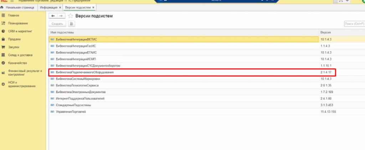Focus the Поиск (Ctrl+F) search field
Image resolution: width=365 pixels, height=150 pixels.
(x=354, y=24)
